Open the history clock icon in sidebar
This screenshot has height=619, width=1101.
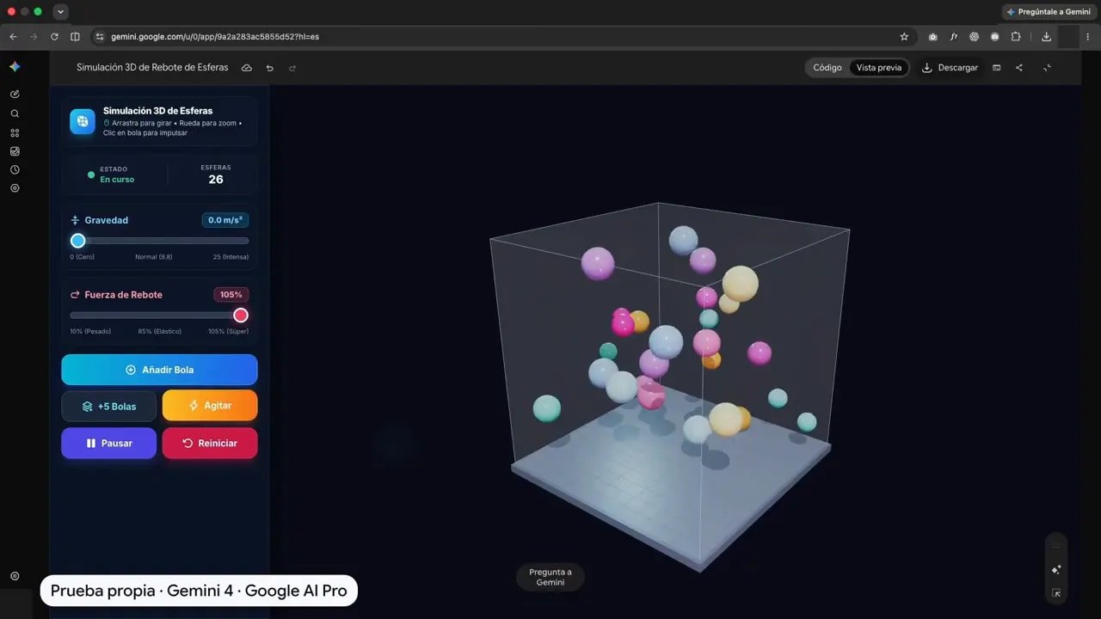tap(15, 169)
